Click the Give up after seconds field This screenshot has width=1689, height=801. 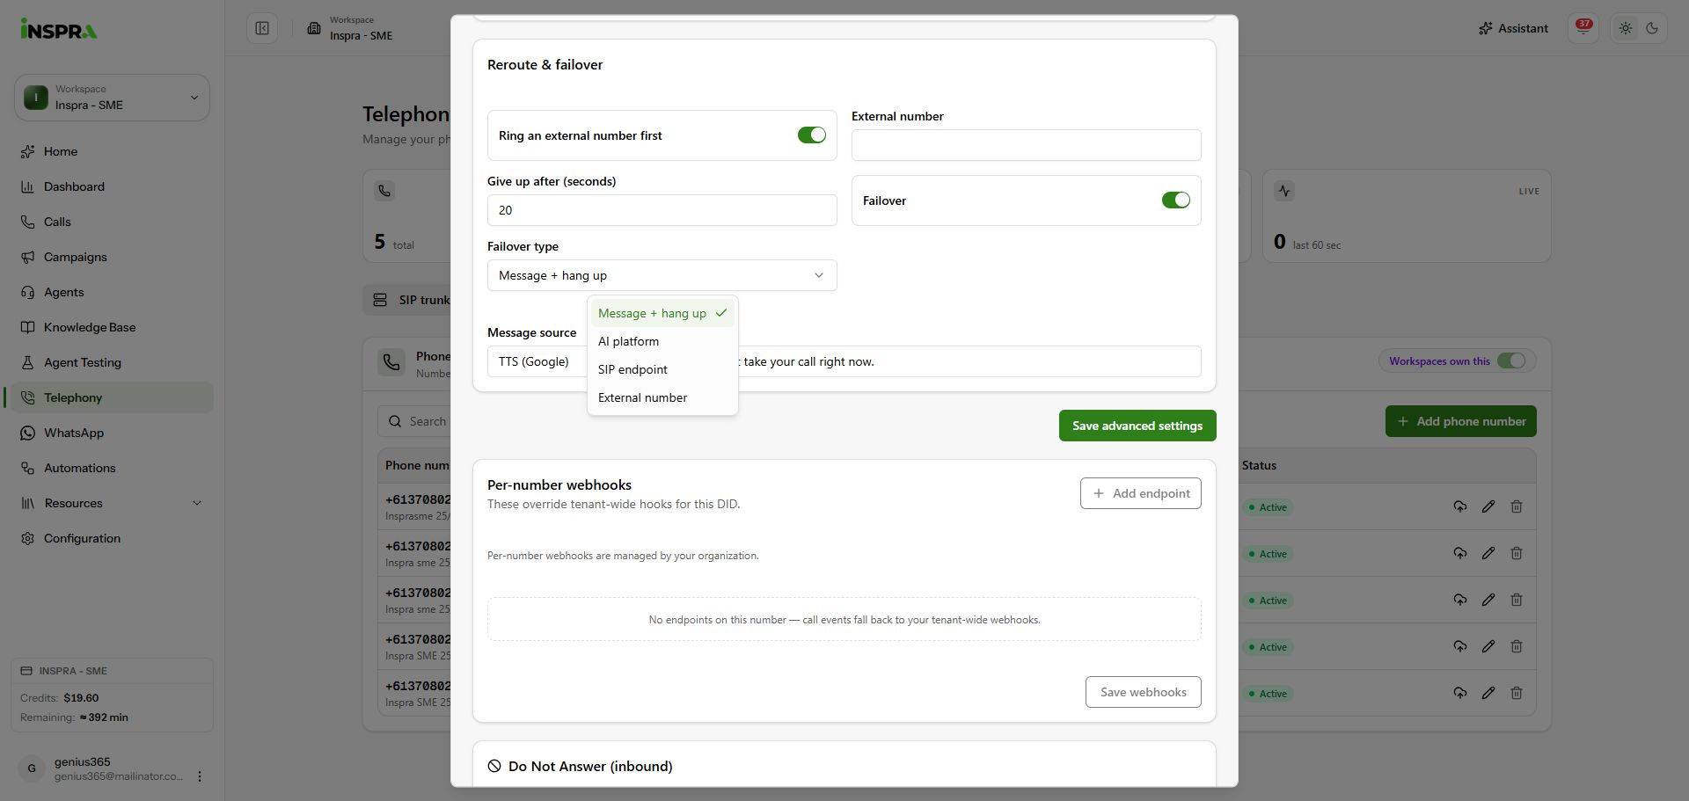(x=662, y=210)
